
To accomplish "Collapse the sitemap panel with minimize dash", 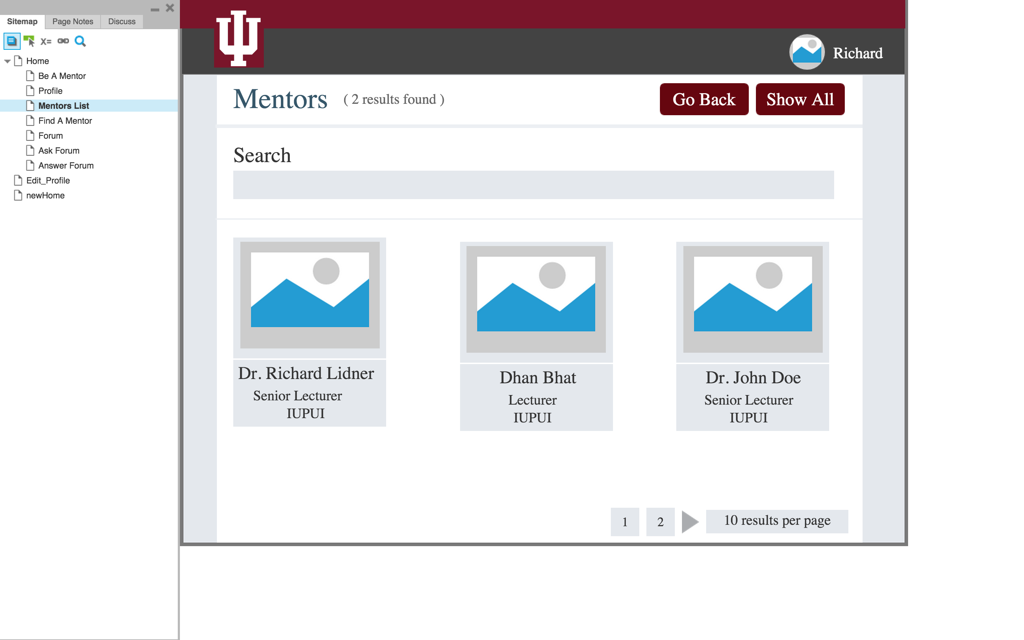I will pyautogui.click(x=155, y=9).
